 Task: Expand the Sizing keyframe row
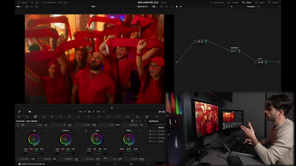[157, 142]
